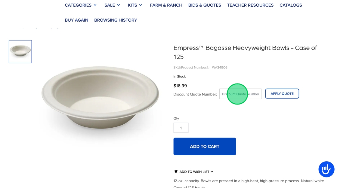Image resolution: width=337 pixels, height=188 pixels.
Task: View Browsing History
Action: tap(116, 20)
